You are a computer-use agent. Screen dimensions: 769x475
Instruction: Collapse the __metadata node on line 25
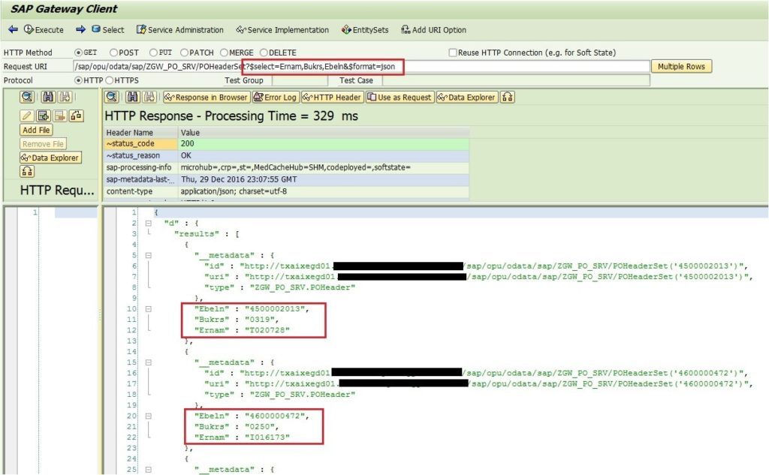pos(148,469)
